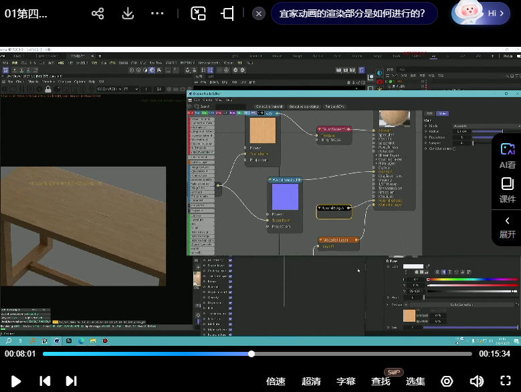The width and height of the screenshot is (521, 392).
Task: Open the 超清 quality selector
Action: pos(311,381)
